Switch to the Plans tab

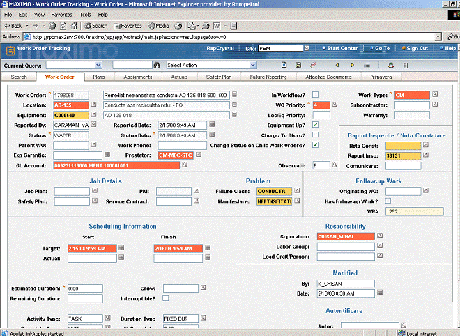(99, 77)
